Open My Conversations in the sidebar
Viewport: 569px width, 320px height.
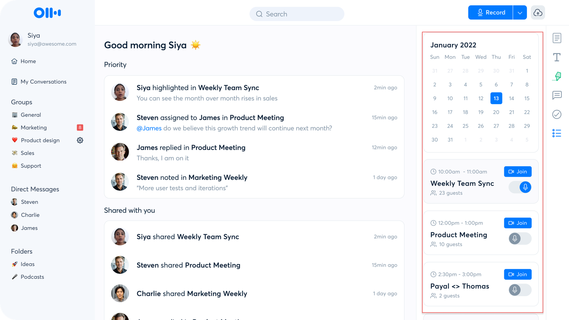[43, 81]
